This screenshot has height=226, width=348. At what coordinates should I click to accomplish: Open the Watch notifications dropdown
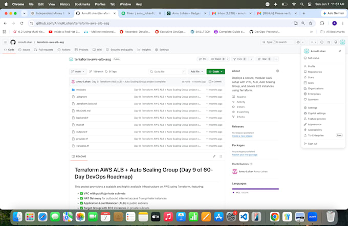(220, 59)
